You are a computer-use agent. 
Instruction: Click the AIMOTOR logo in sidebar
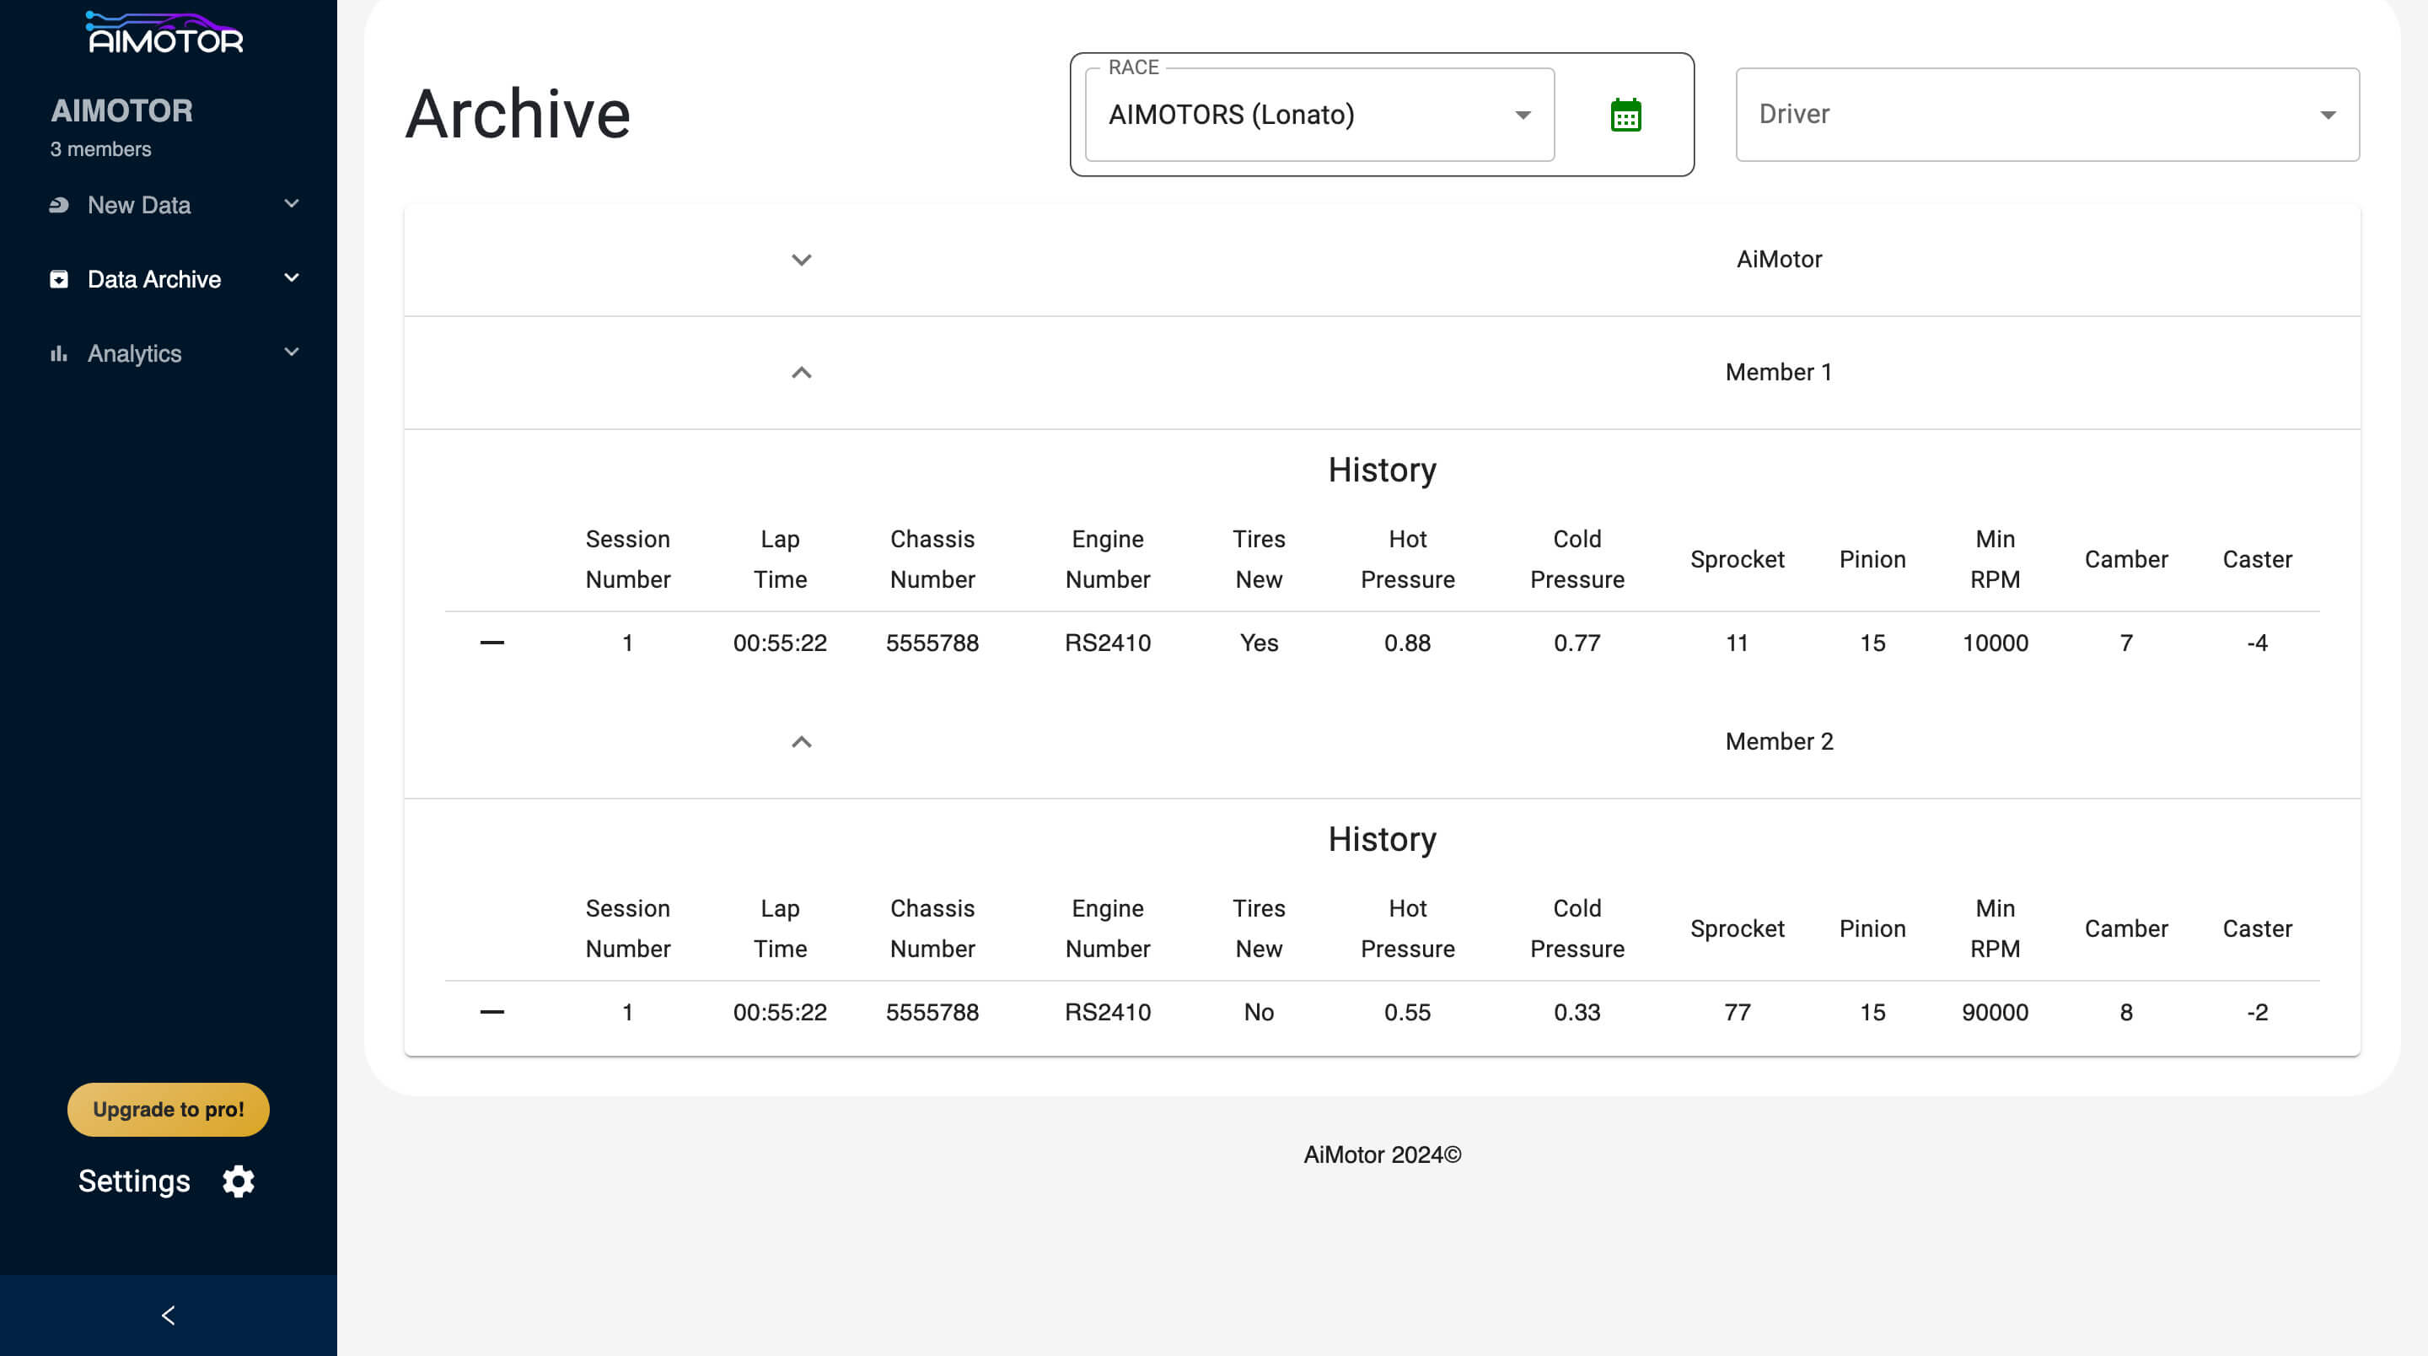(165, 33)
